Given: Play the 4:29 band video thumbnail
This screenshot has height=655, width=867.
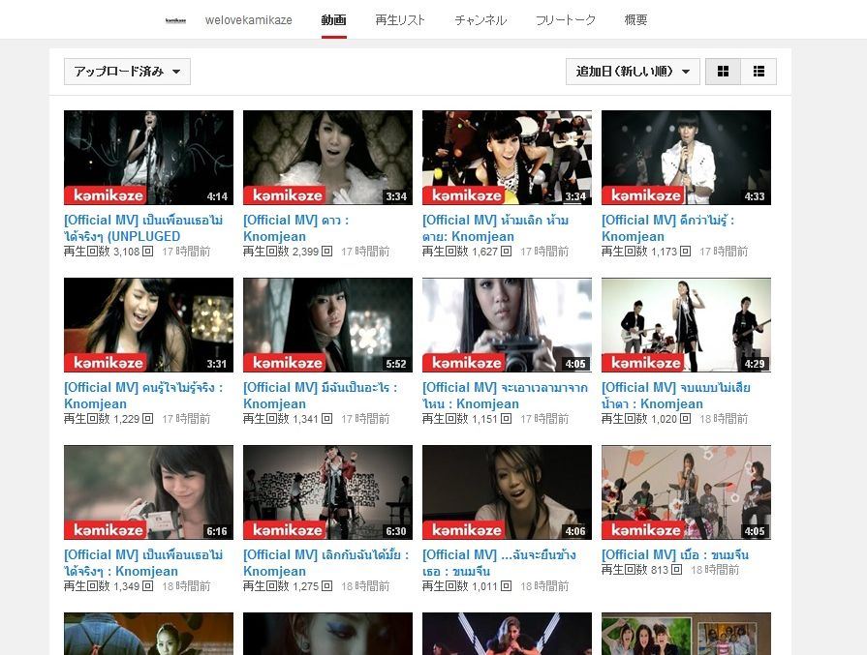Looking at the screenshot, I should click(x=686, y=325).
